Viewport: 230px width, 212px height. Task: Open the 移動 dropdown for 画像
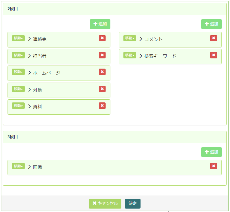tap(19, 166)
